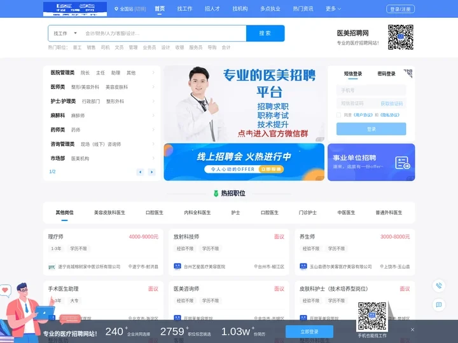Open the 专业的医美招聘平台 banner
The width and height of the screenshot is (458, 343).
click(x=244, y=104)
